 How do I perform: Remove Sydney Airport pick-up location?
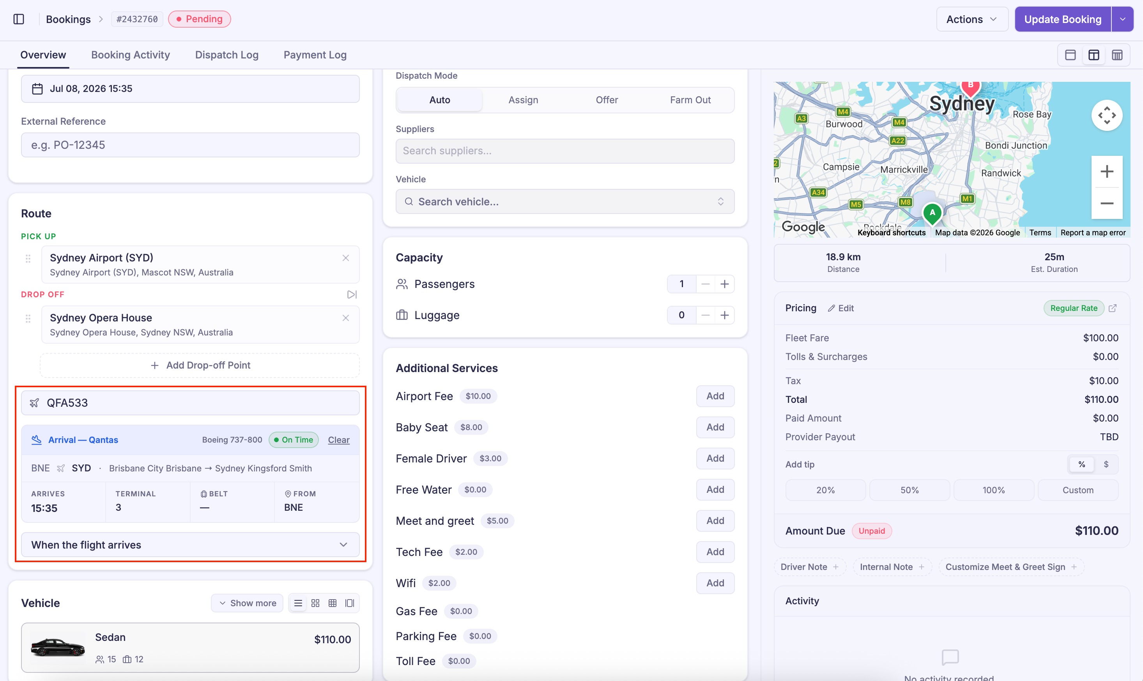coord(346,258)
